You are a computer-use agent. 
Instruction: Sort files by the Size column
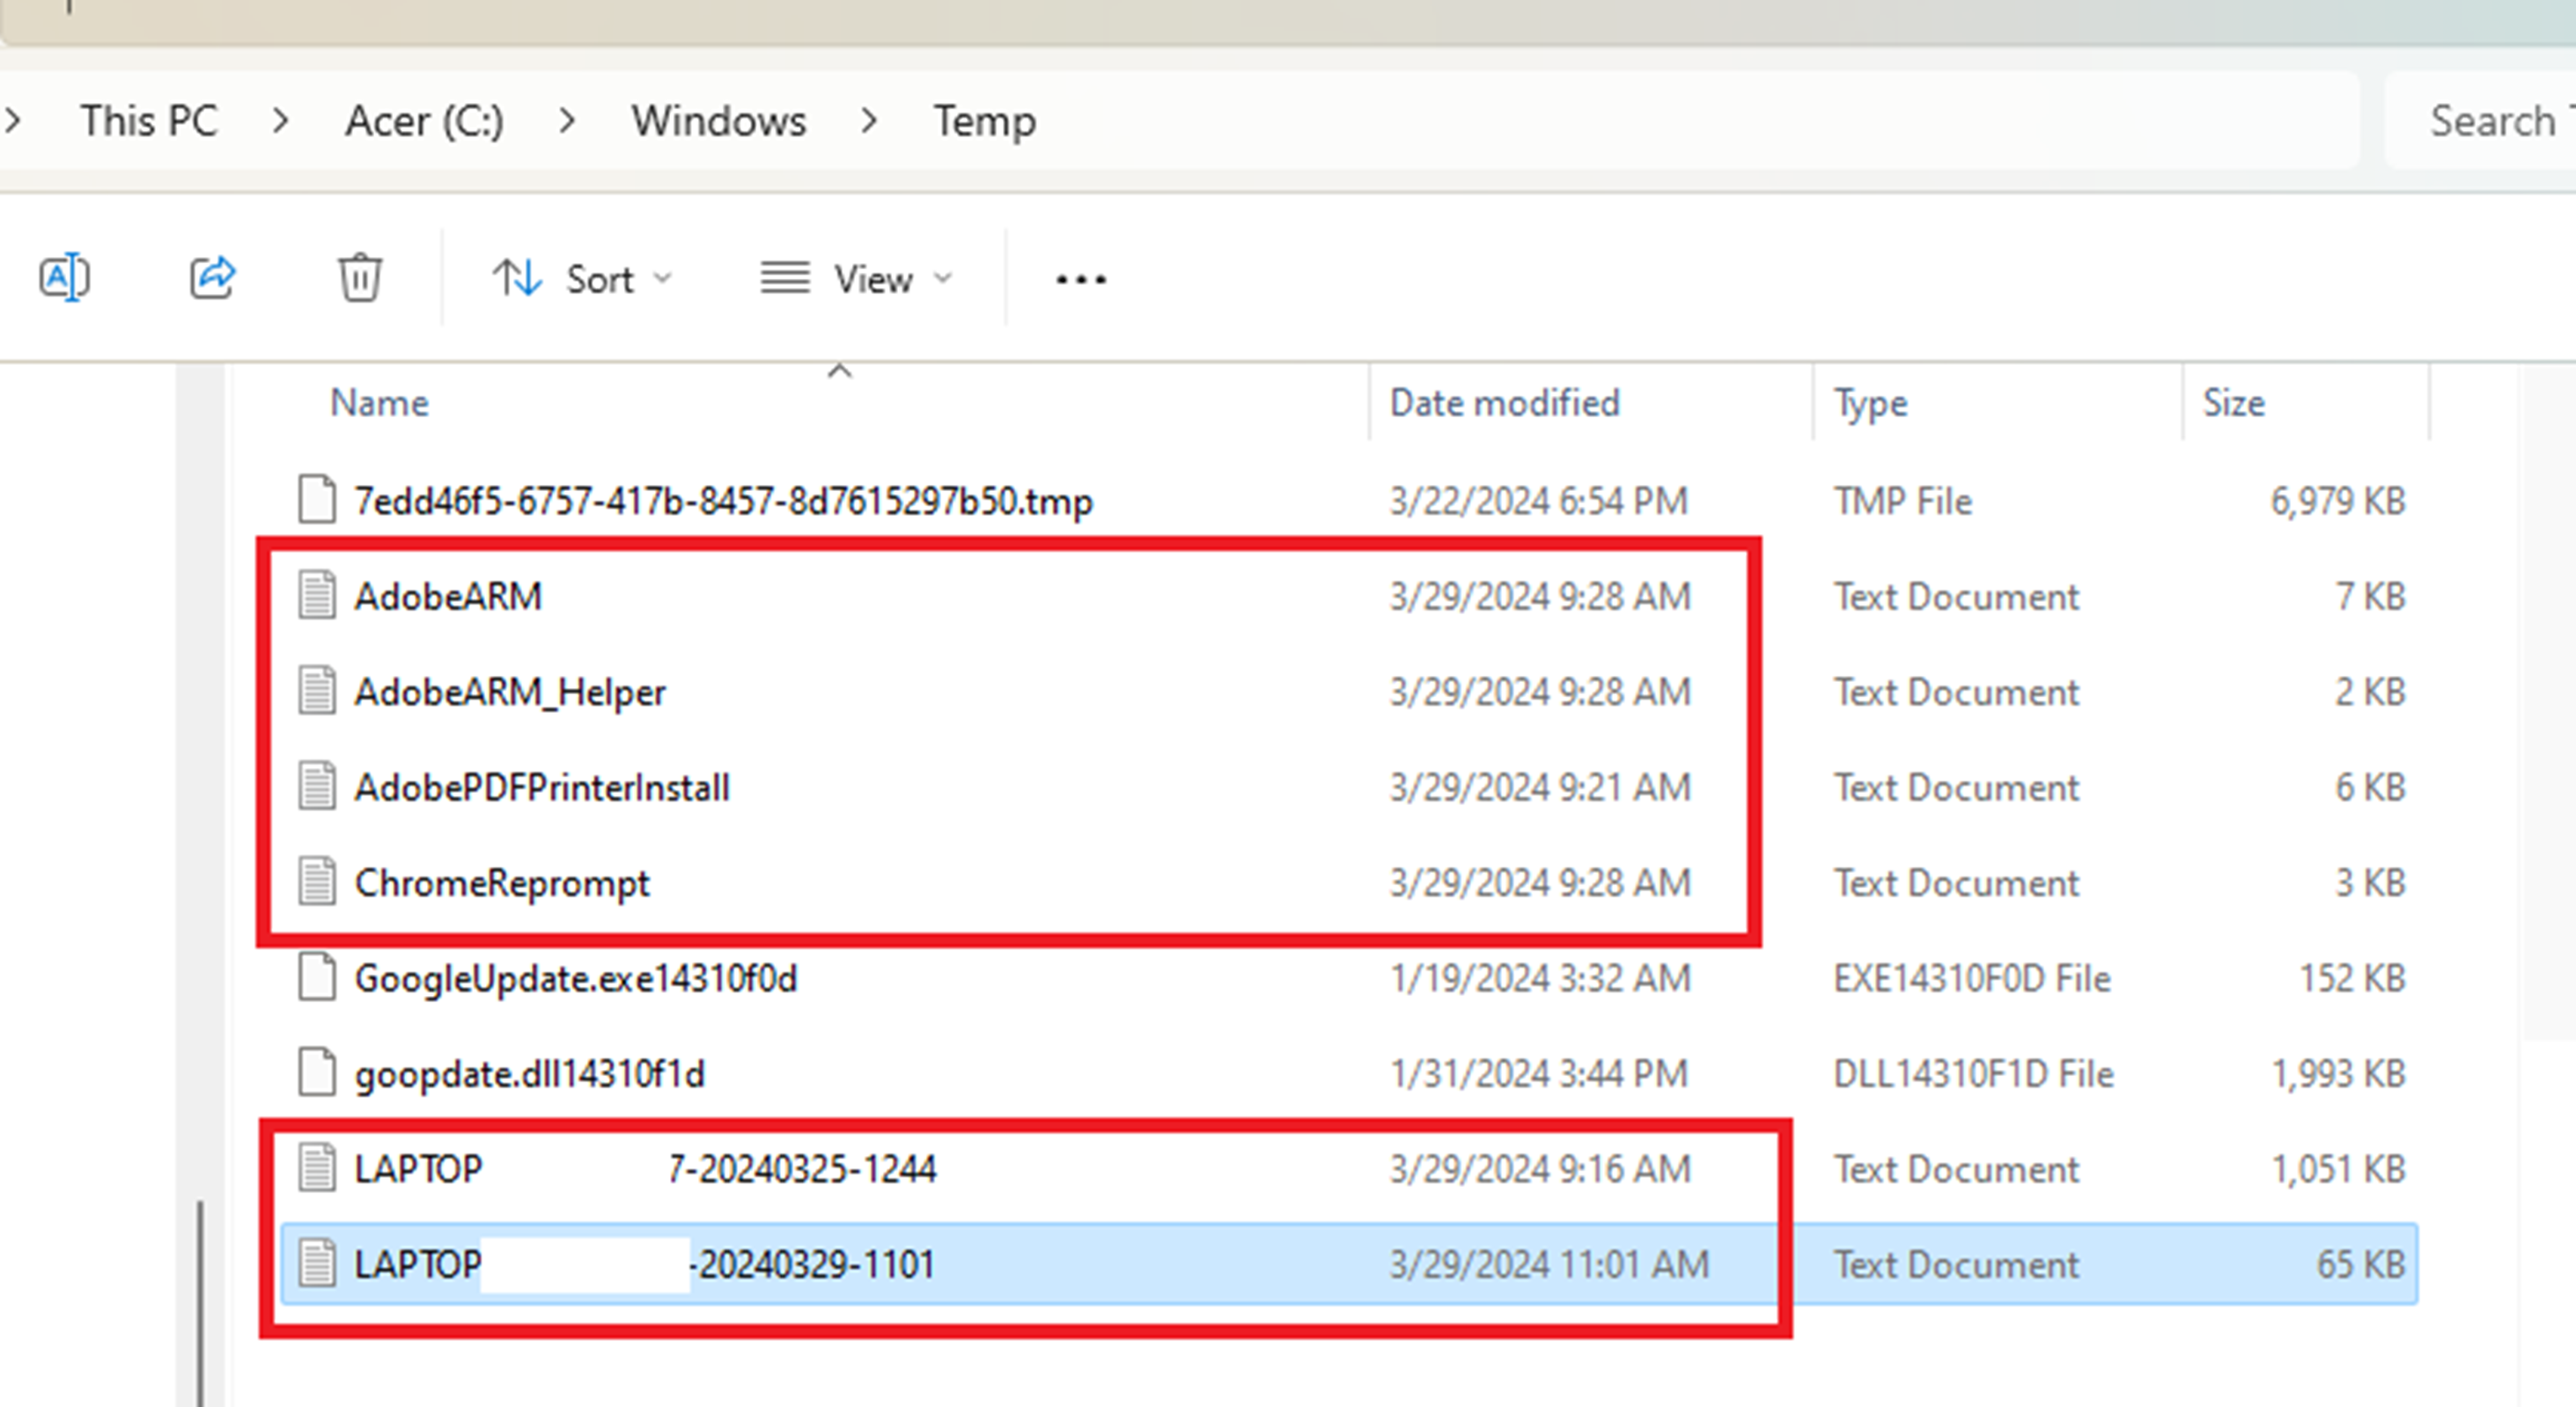pos(2232,402)
